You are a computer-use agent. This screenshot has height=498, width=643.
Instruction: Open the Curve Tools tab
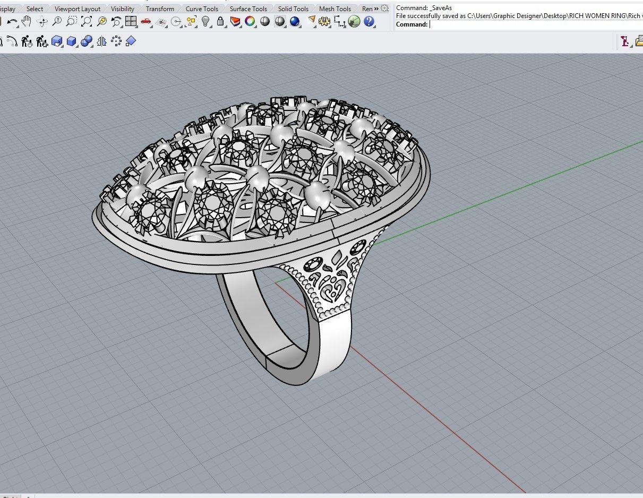click(202, 8)
